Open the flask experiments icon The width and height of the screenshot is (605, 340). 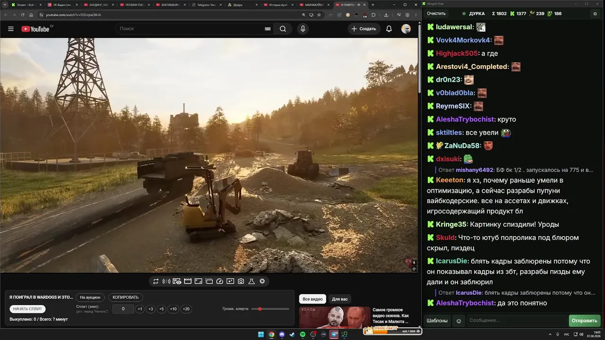(x=251, y=281)
